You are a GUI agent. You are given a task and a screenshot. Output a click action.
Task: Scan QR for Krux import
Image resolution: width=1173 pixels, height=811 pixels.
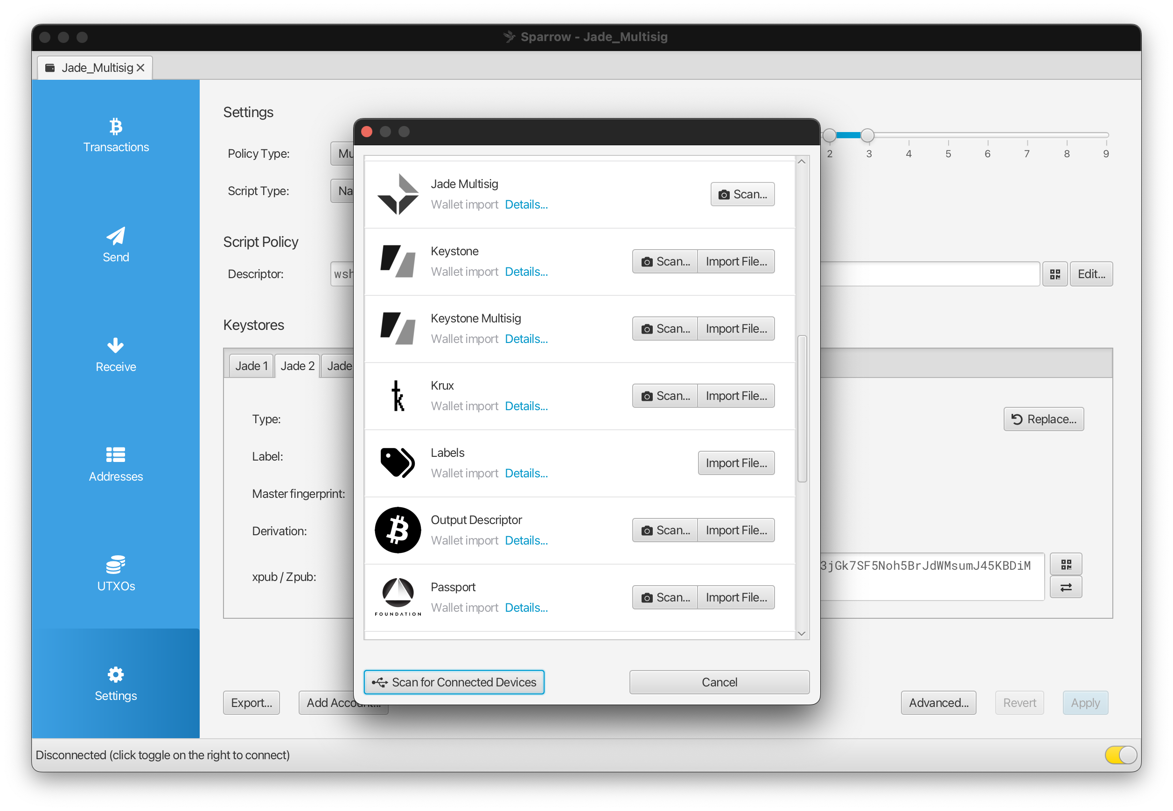tap(665, 396)
